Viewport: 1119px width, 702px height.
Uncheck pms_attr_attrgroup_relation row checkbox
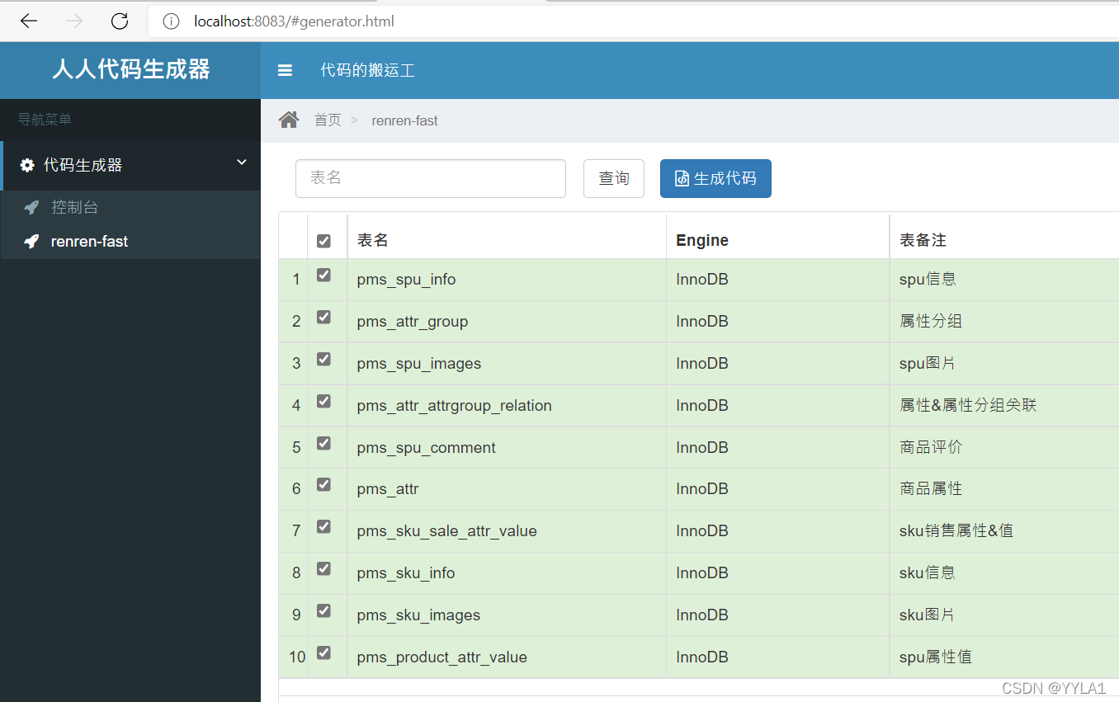click(323, 401)
